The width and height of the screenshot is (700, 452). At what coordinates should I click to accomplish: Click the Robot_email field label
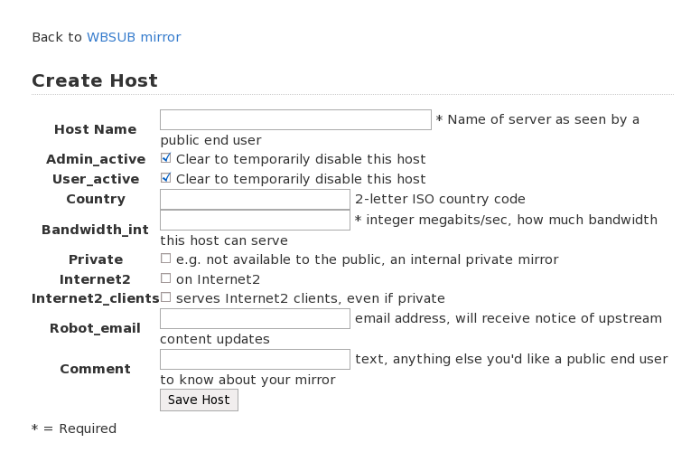coord(95,328)
